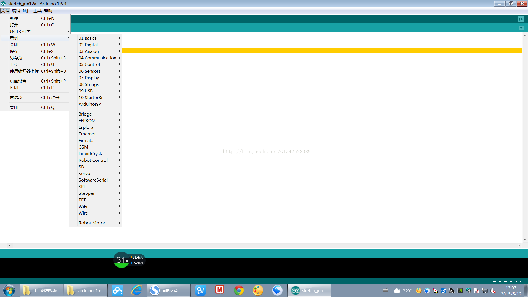Open the 工具 menu
Screen dimensions: 528x297
pyautogui.click(x=37, y=11)
